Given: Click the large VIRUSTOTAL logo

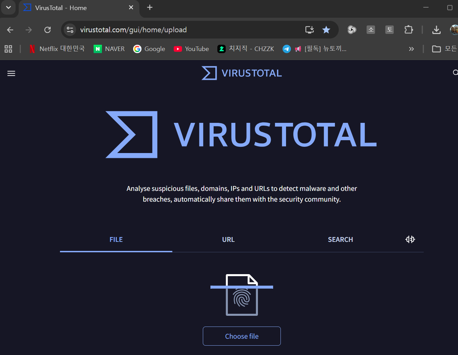Looking at the screenshot, I should pyautogui.click(x=241, y=135).
